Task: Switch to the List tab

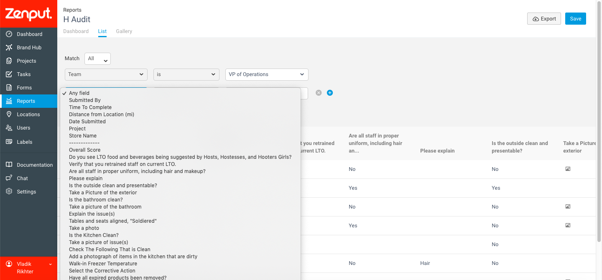Action: (102, 31)
